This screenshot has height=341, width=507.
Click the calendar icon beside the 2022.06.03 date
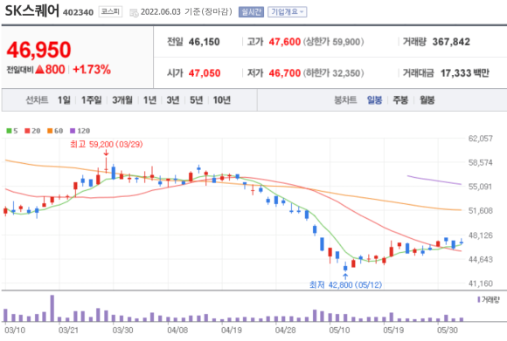point(134,12)
